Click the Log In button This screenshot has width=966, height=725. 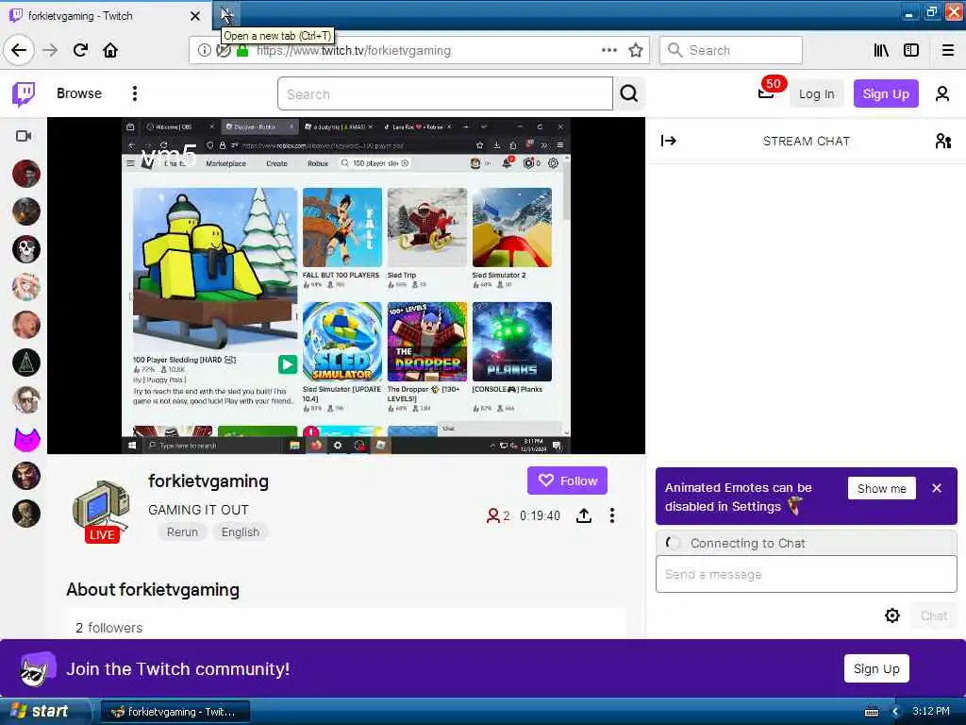point(816,93)
